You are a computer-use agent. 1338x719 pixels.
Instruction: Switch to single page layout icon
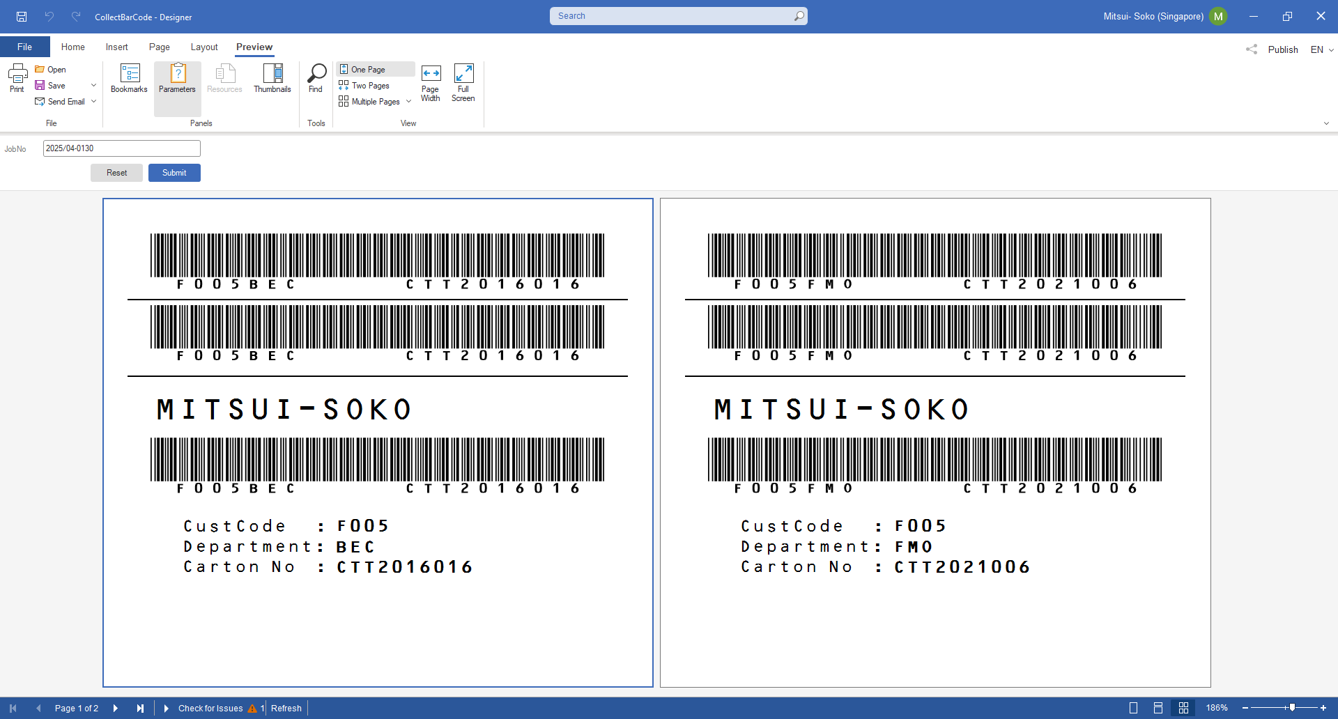(x=1134, y=708)
